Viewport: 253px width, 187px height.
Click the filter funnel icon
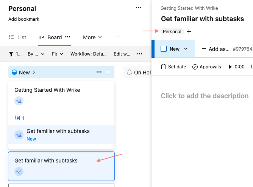coord(11,54)
